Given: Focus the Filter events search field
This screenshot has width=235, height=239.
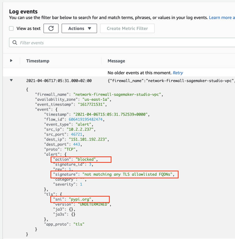Looking at the screenshot, I should 122,42.
